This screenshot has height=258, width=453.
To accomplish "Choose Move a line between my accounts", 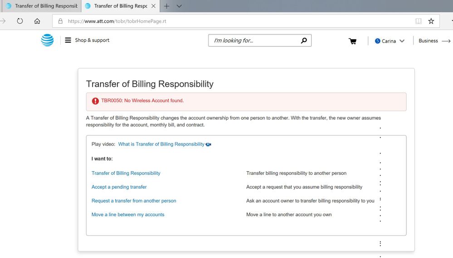I will (128, 215).
